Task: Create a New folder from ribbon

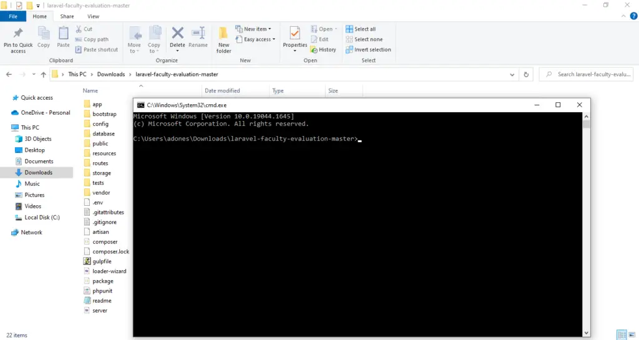Action: 223,39
